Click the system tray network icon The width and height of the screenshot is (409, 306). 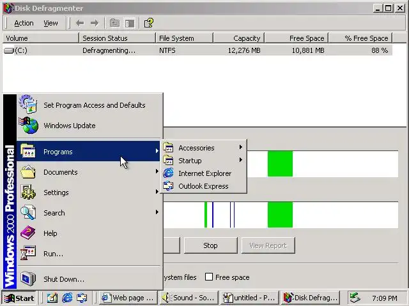[355, 298]
